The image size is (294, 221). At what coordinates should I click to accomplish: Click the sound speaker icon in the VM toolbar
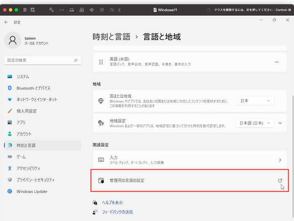(x=92, y=10)
